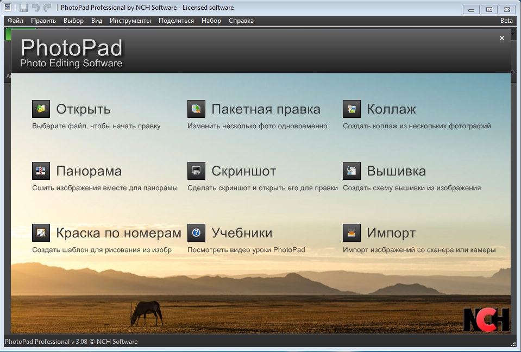Click the PhotoPad app icon in title bar
The height and width of the screenshot is (352, 521).
click(7, 7)
